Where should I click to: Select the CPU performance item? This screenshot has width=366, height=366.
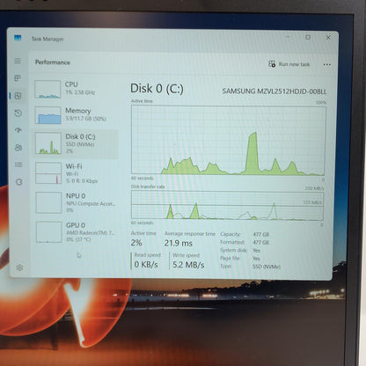pos(75,89)
